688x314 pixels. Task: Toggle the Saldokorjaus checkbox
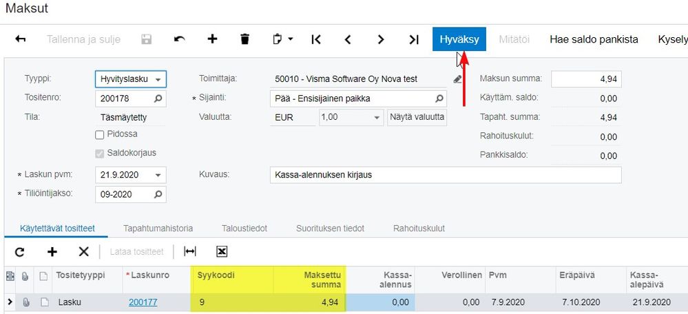[100, 153]
